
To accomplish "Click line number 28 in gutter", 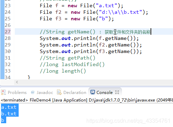I will click(8, 38).
